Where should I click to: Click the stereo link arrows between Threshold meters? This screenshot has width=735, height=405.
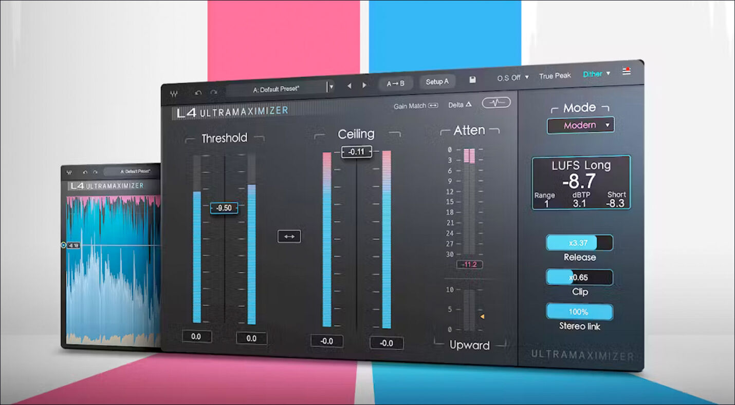coord(289,236)
